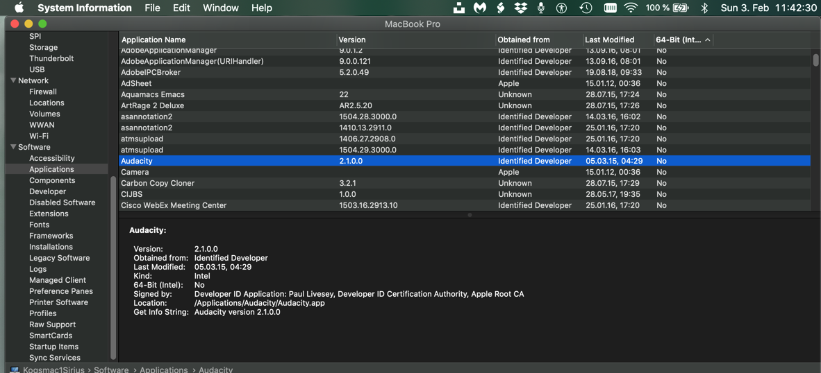The width and height of the screenshot is (821, 373).
Task: Open the Apple menu icon
Action: point(19,8)
